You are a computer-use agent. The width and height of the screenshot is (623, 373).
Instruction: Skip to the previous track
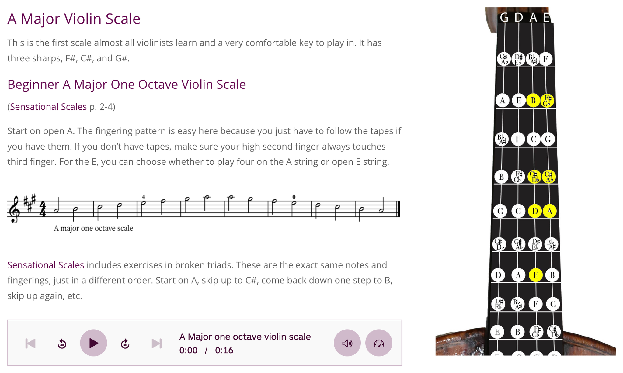tap(30, 344)
